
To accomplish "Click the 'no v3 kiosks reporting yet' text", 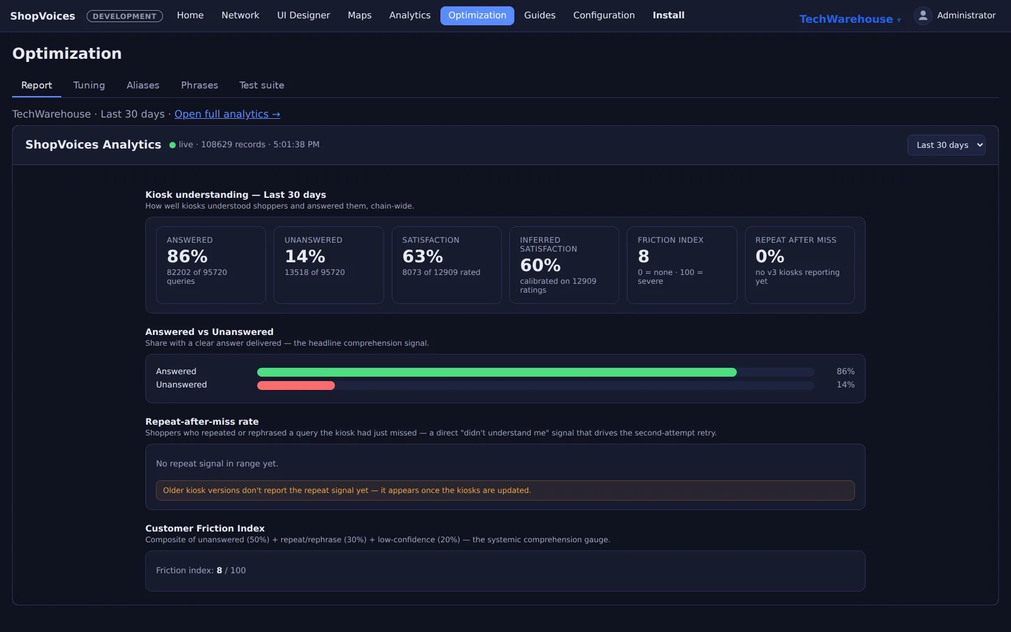I will click(797, 277).
